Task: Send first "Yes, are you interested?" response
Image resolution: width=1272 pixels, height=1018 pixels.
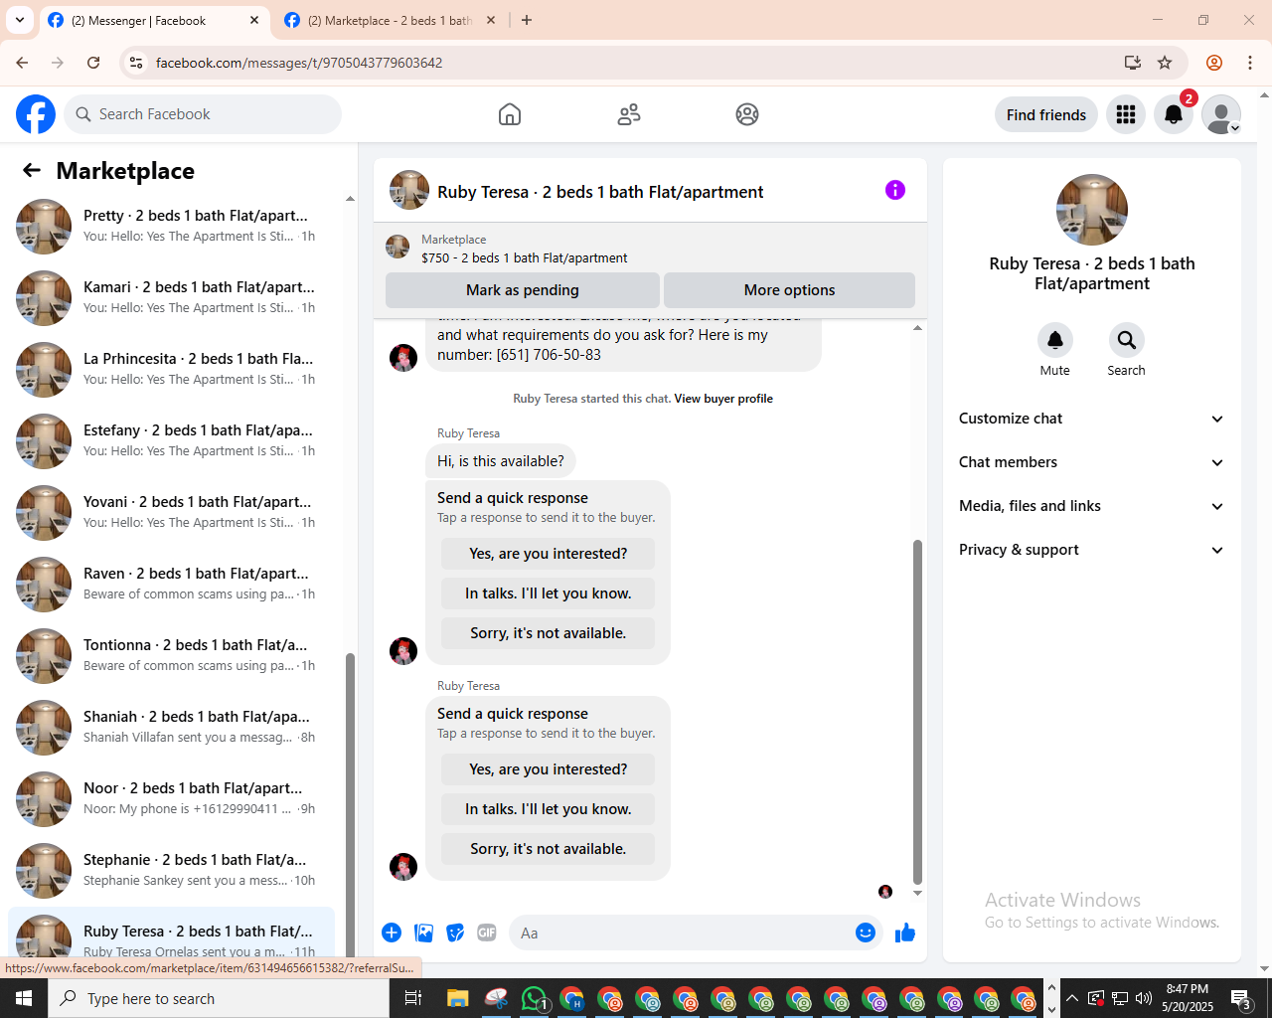Action: click(549, 554)
